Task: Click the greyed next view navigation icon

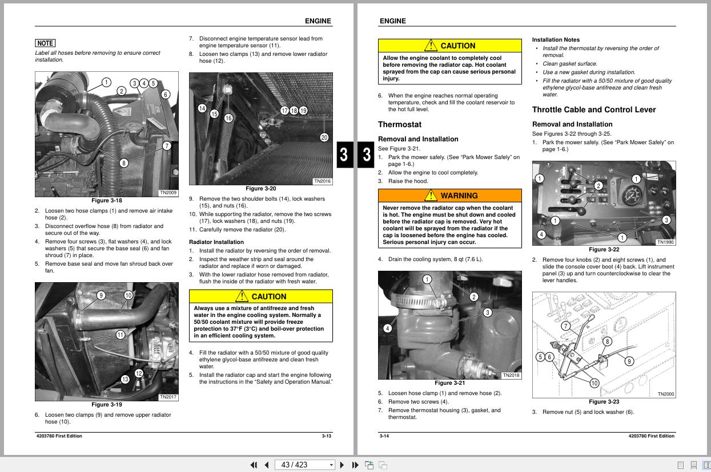Action: [x=383, y=465]
